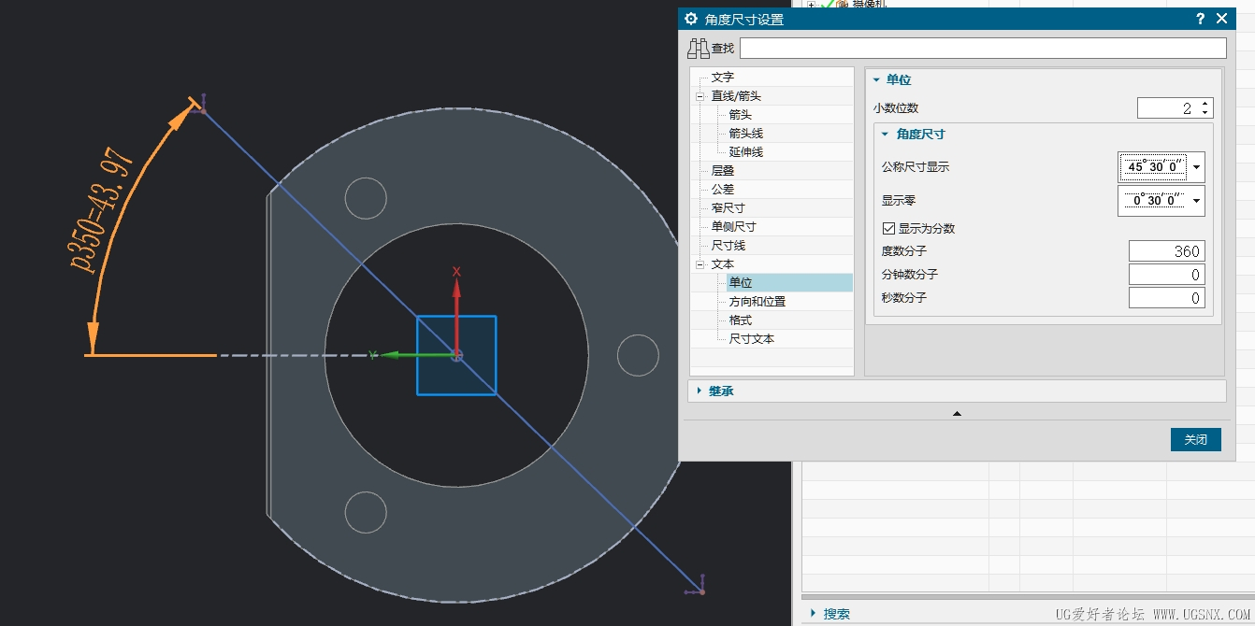The height and width of the screenshot is (626, 1255).
Task: Click the binoculars find icon
Action: pos(698,49)
